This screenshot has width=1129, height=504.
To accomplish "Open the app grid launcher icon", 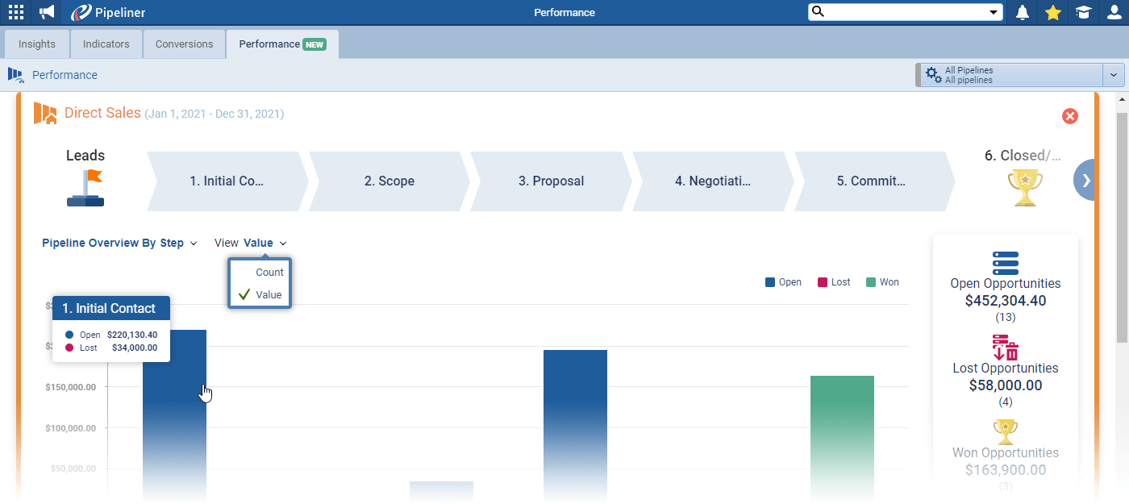I will coord(15,12).
